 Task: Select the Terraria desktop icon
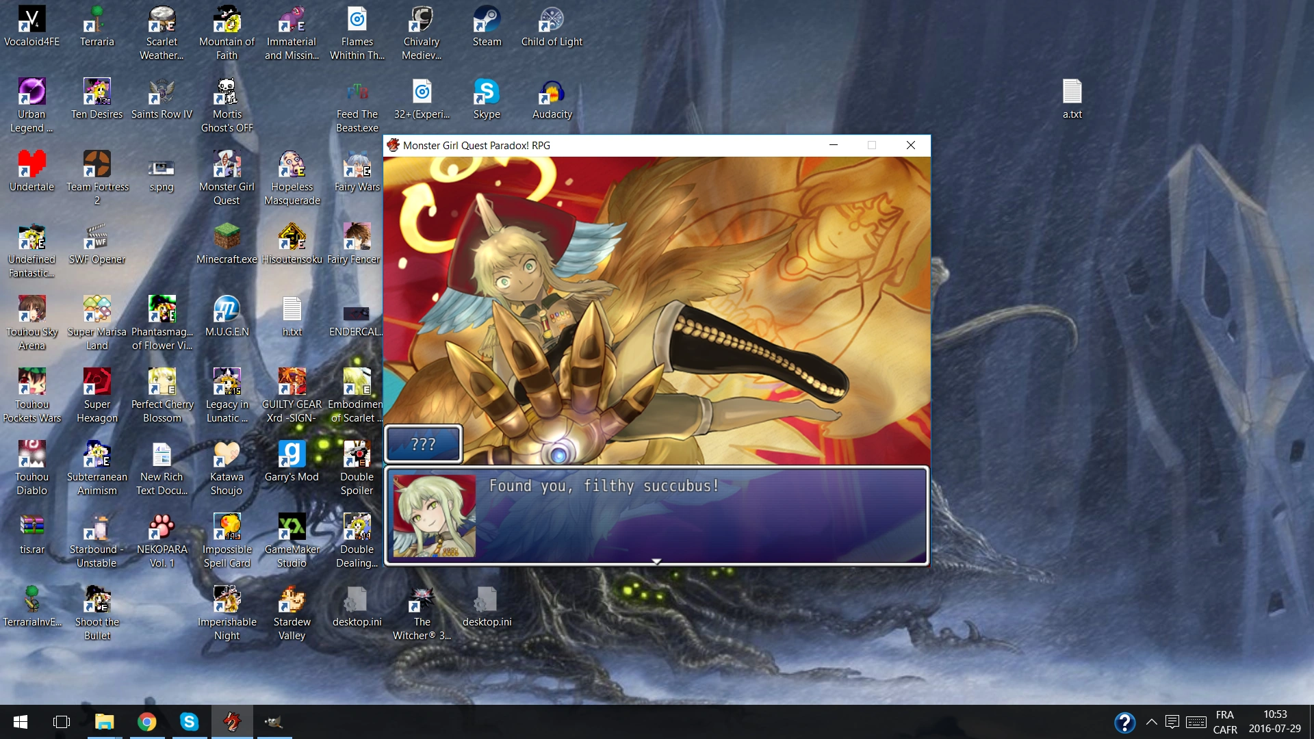[x=96, y=21]
